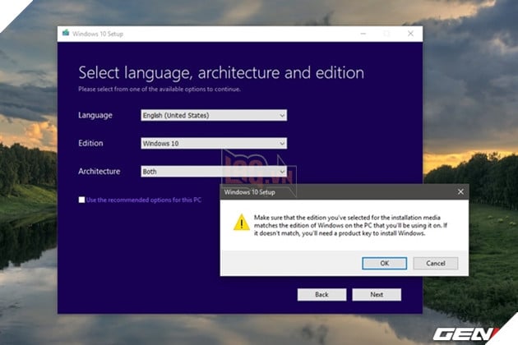Click the warning message text about product key
The image size is (518, 345).
pyautogui.click(x=350, y=226)
